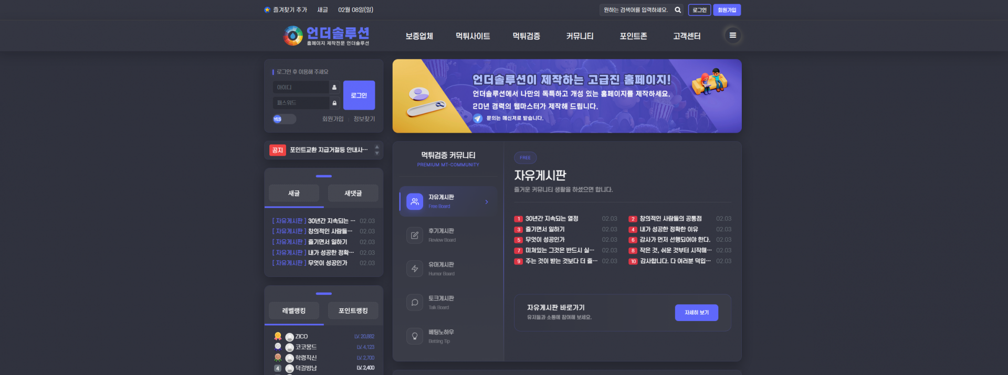Click 회원가입 link under login form
The height and width of the screenshot is (375, 1008).
[333, 119]
